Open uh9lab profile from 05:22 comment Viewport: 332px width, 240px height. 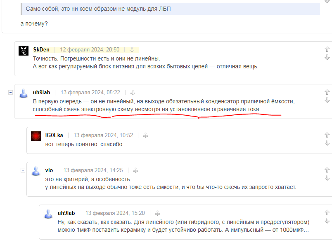41,93
